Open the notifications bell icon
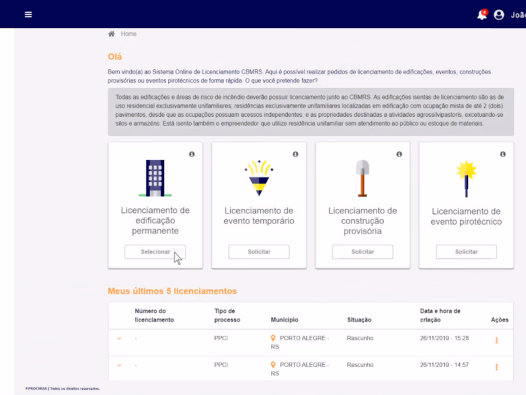 pyautogui.click(x=481, y=14)
